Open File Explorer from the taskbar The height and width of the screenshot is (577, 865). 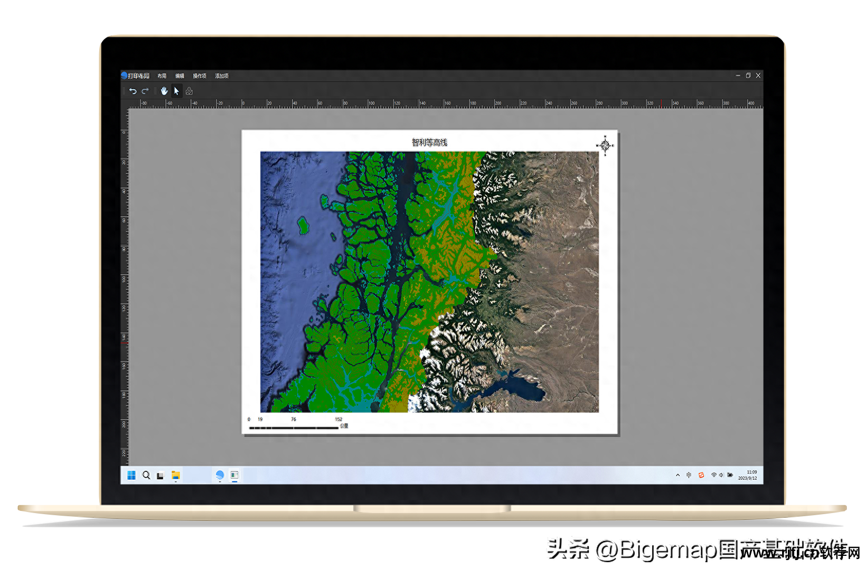coord(175,475)
